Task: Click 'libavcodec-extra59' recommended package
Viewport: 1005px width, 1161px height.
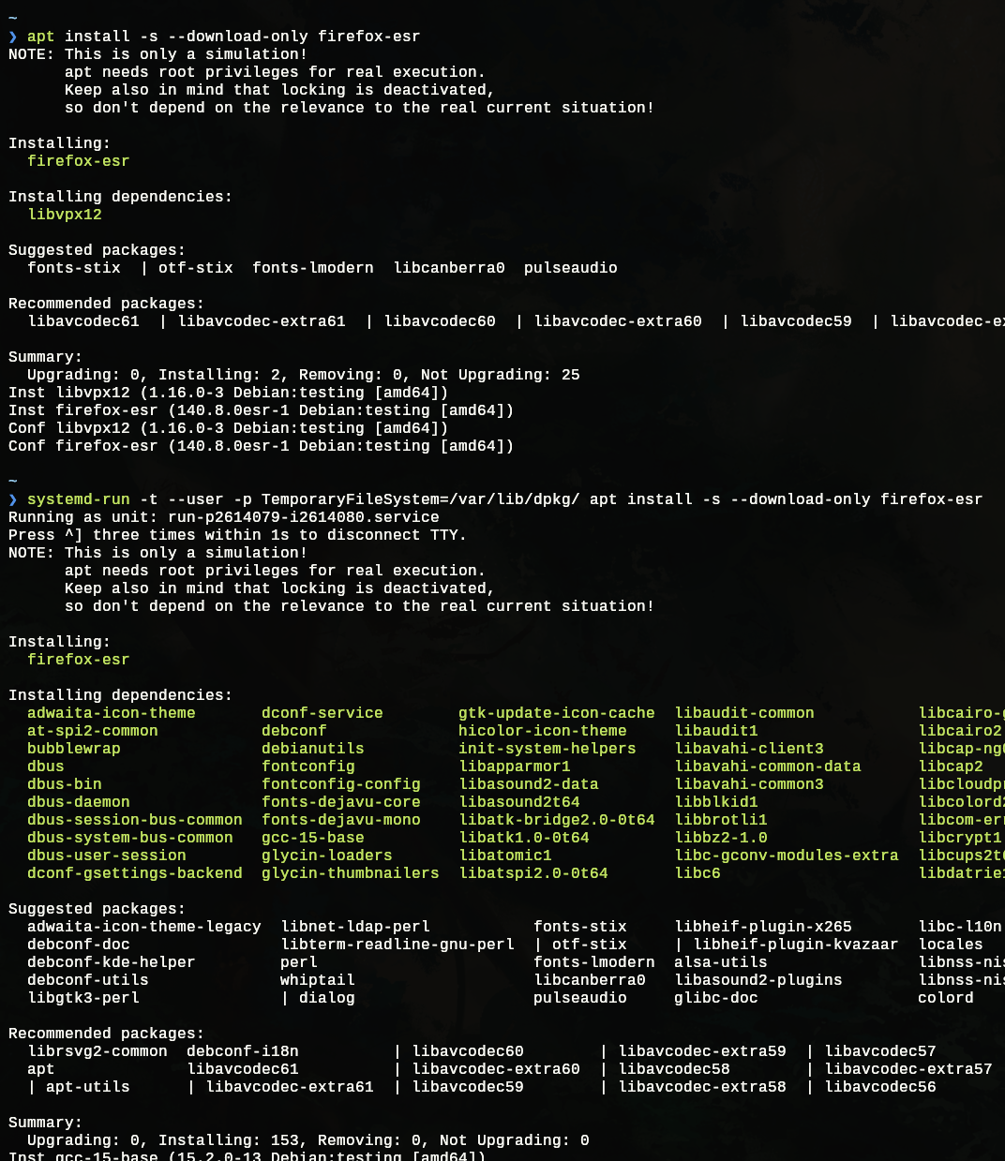Action: pyautogui.click(x=702, y=1051)
